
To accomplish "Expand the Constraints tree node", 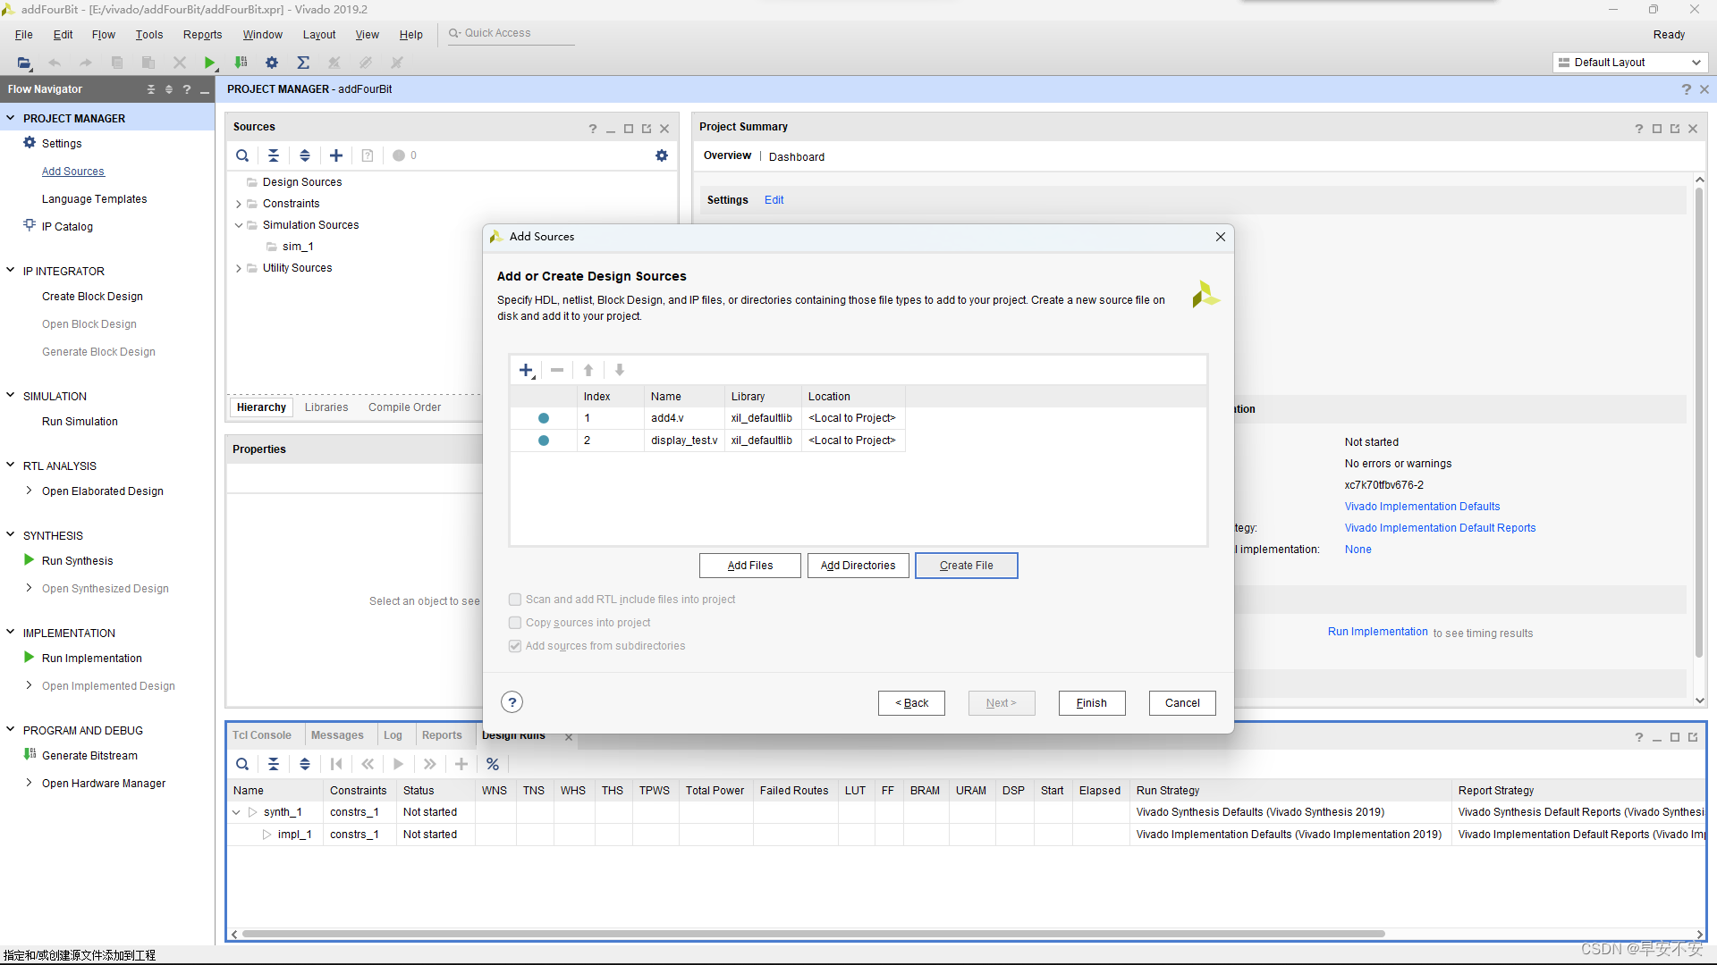I will [x=239, y=204].
